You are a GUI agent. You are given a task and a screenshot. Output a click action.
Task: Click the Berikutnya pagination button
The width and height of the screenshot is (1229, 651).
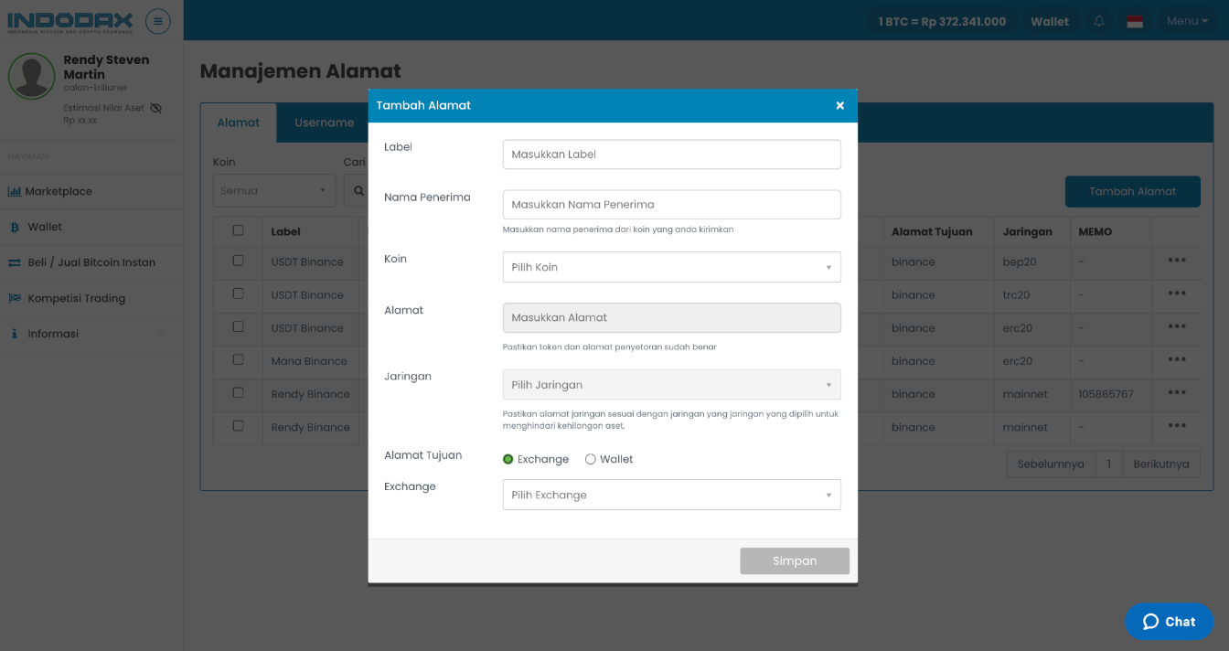[x=1160, y=464]
